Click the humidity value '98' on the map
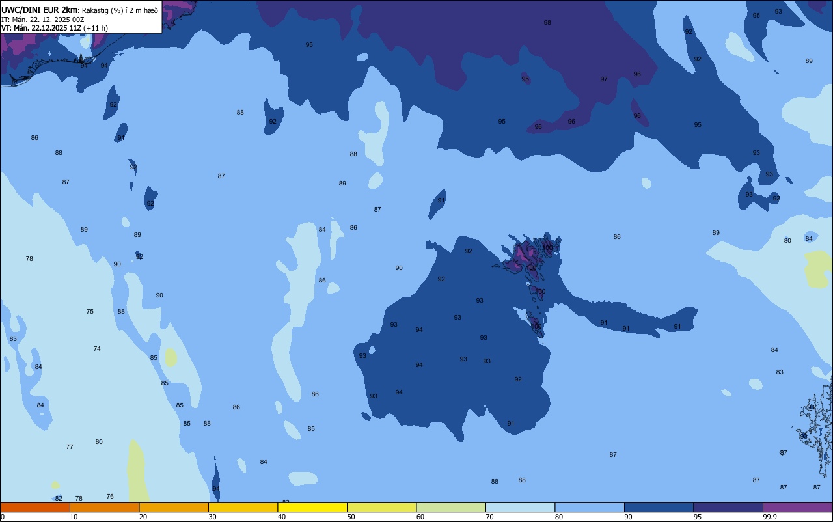This screenshot has width=833, height=522. (x=547, y=23)
